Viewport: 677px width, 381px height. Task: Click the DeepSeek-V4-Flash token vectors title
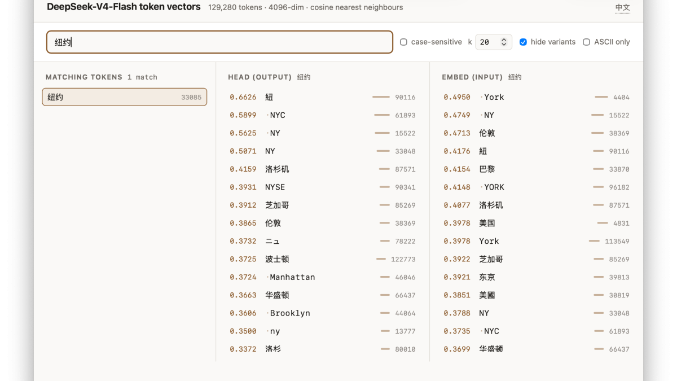pos(124,7)
